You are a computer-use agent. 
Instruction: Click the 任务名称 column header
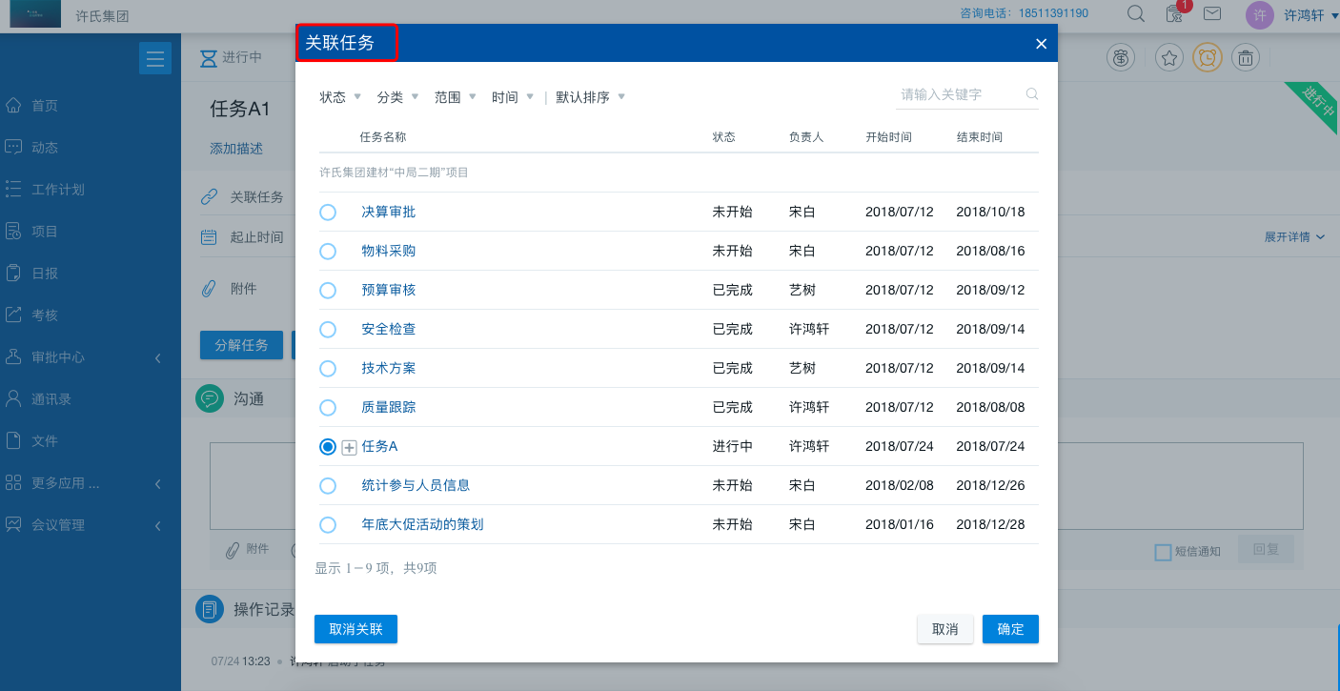pos(383,137)
